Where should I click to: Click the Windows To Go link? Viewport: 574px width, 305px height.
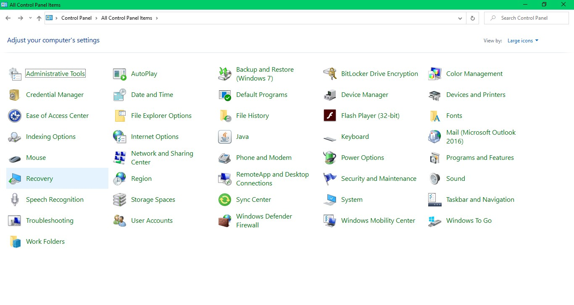click(x=469, y=221)
